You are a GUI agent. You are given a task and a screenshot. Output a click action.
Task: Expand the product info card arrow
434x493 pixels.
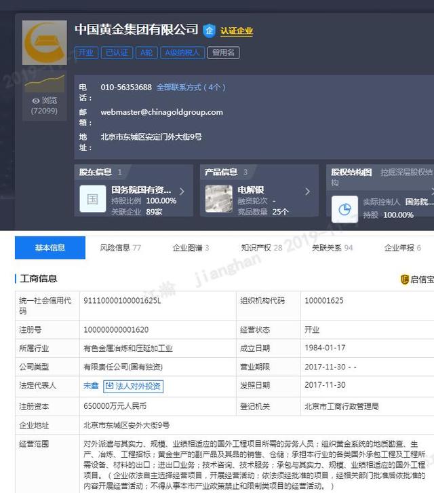point(307,191)
